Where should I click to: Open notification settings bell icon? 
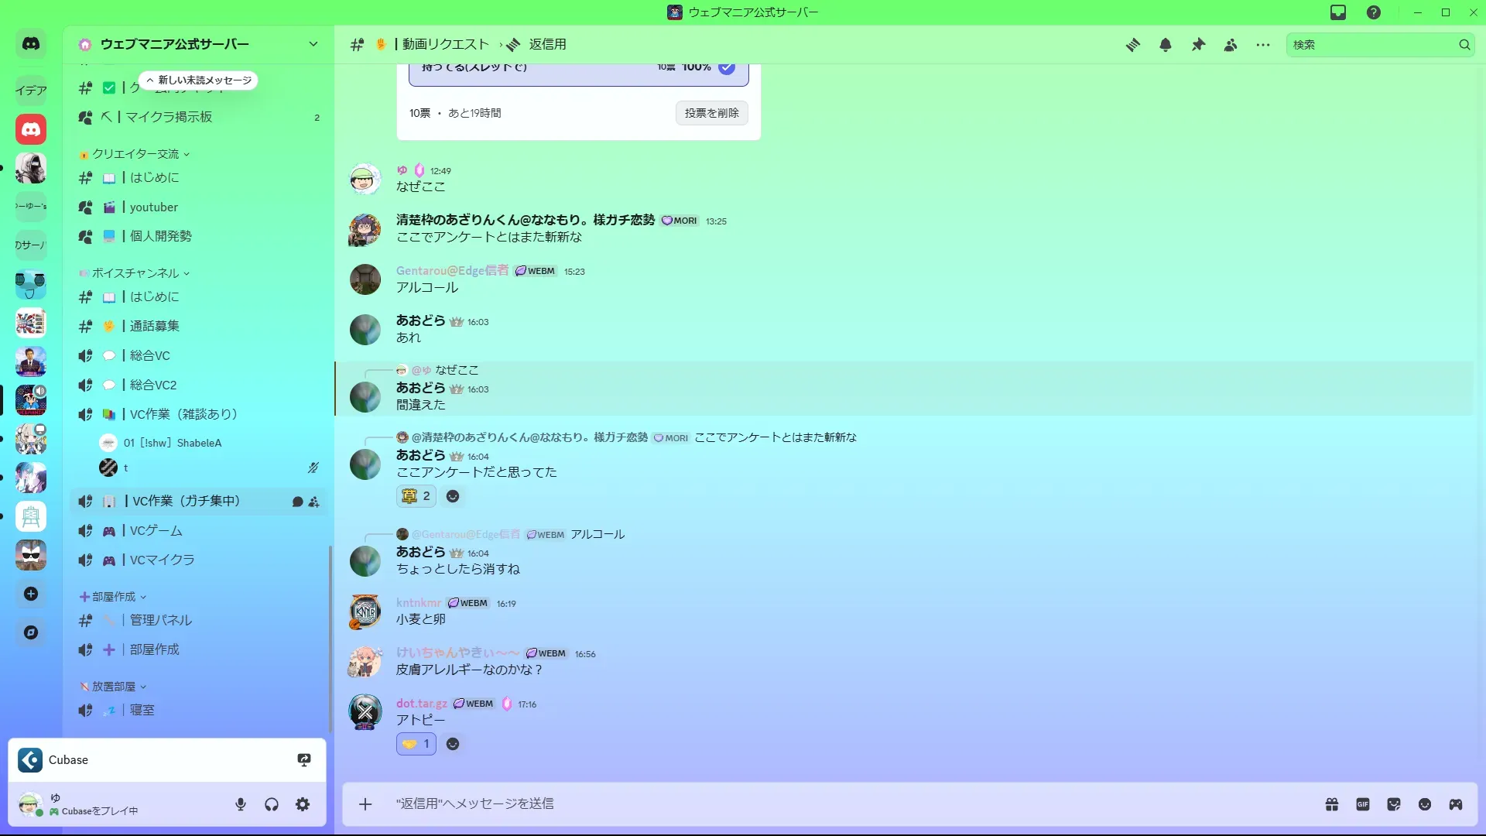(x=1166, y=45)
